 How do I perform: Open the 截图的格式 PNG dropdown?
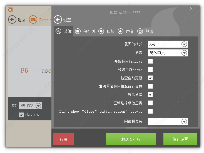pos(184,44)
